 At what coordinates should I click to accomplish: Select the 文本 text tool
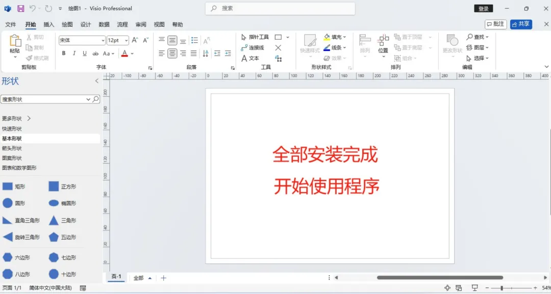tap(250, 58)
